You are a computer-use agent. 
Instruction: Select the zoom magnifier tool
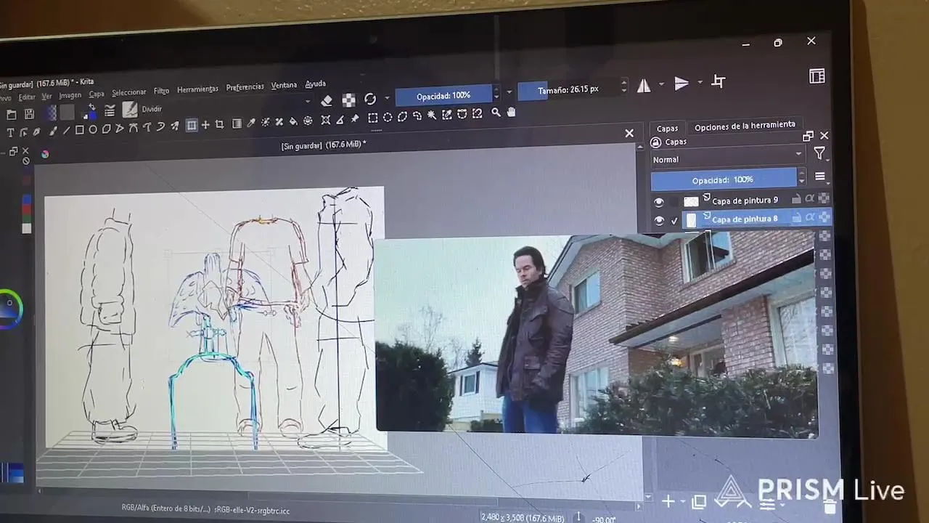(496, 113)
